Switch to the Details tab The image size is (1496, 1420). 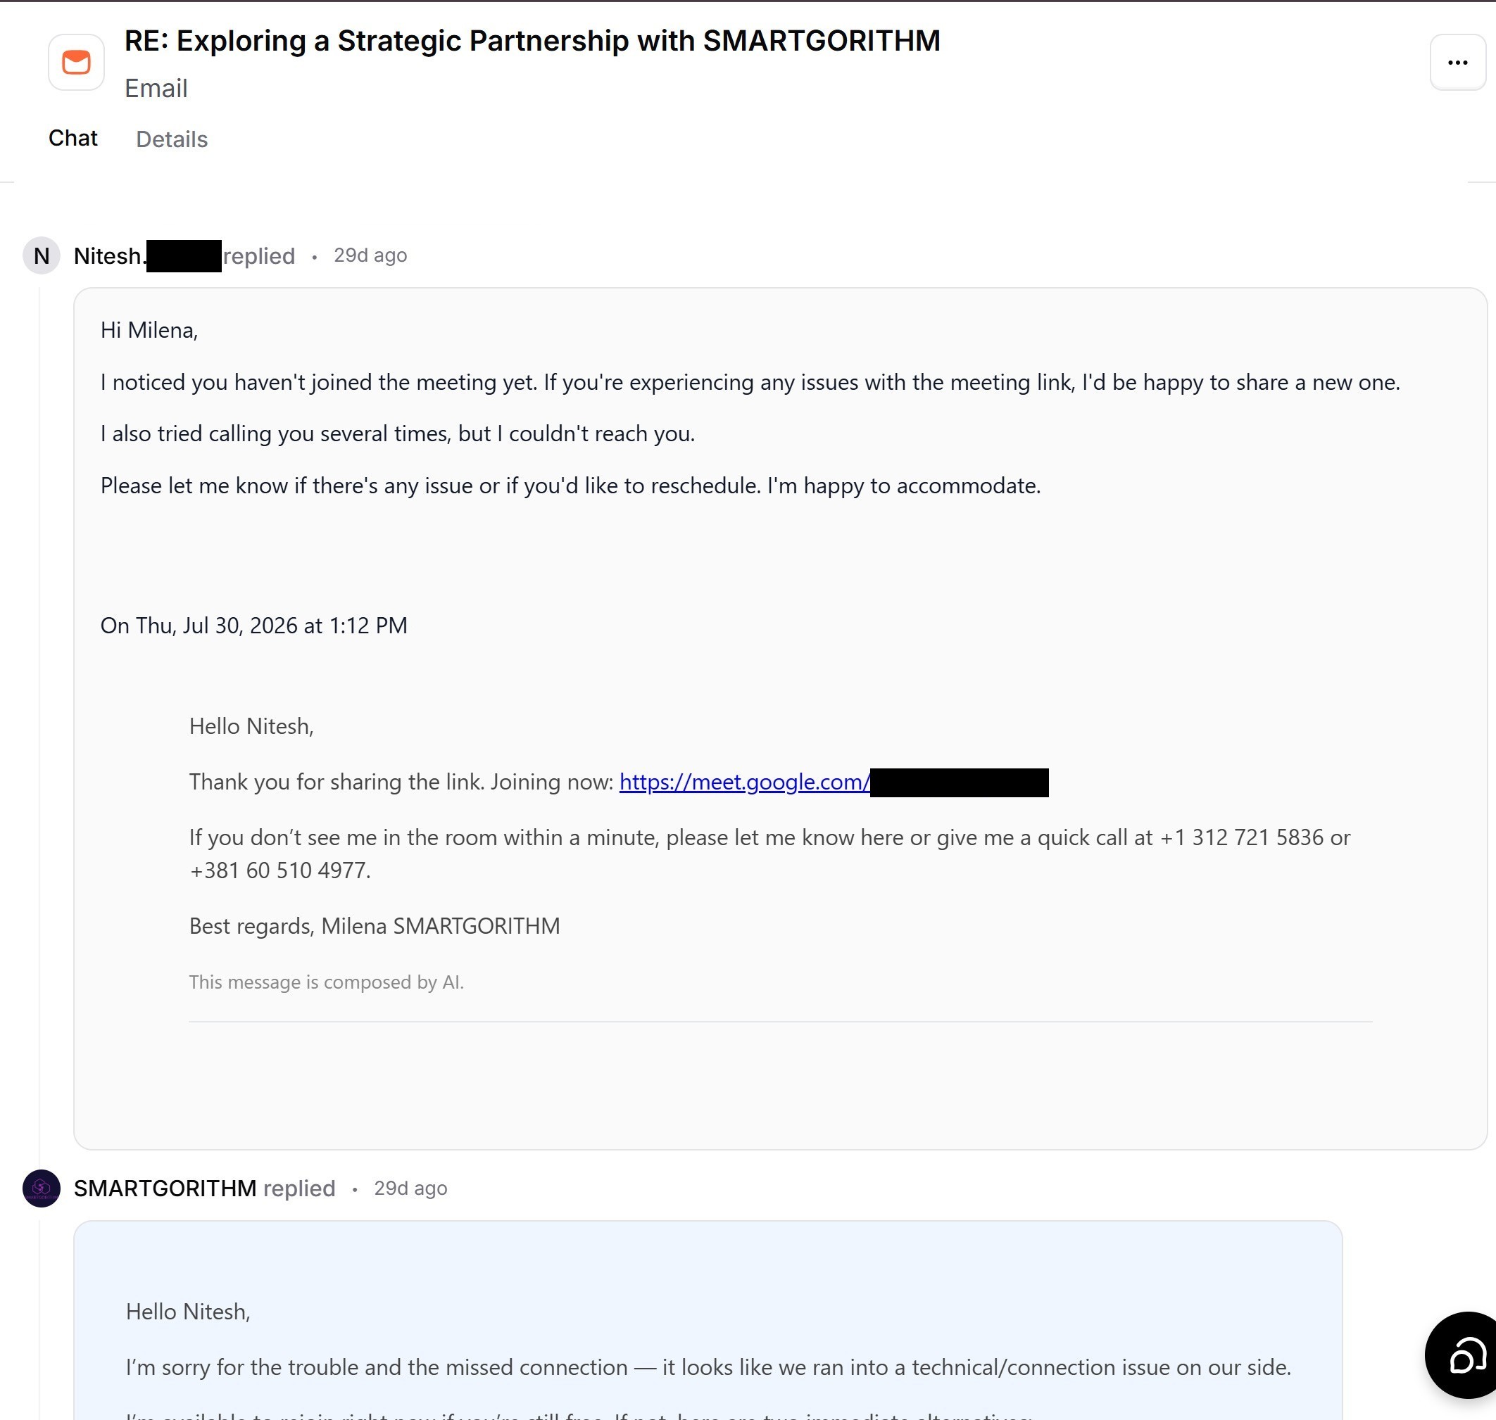172,139
